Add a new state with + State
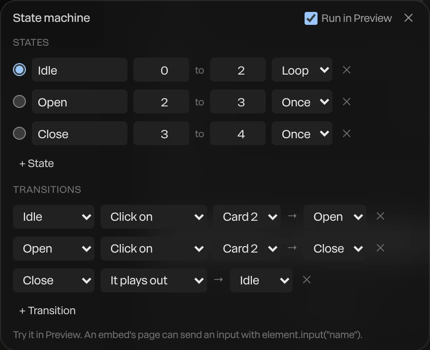Viewport: 430px width, 350px height. coord(36,163)
